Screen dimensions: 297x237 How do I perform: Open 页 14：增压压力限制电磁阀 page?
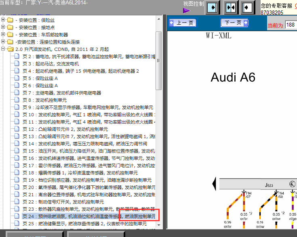click(x=85, y=144)
